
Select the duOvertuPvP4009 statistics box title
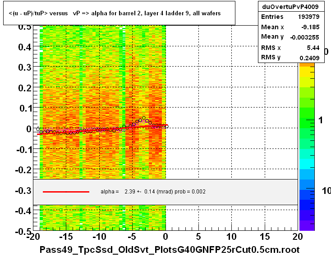click(291, 7)
